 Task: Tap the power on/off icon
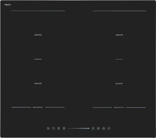109,128
